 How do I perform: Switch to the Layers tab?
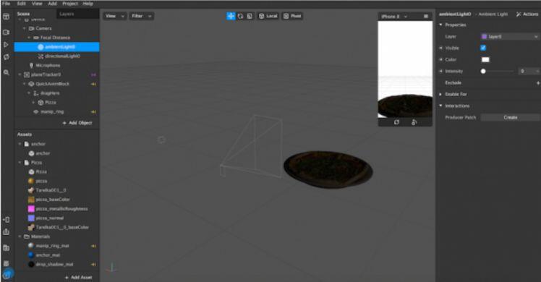[x=67, y=14]
